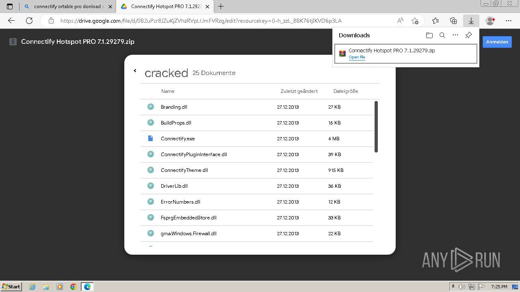Close the connectify search tab
This screenshot has height=292, width=520.
(110, 6)
